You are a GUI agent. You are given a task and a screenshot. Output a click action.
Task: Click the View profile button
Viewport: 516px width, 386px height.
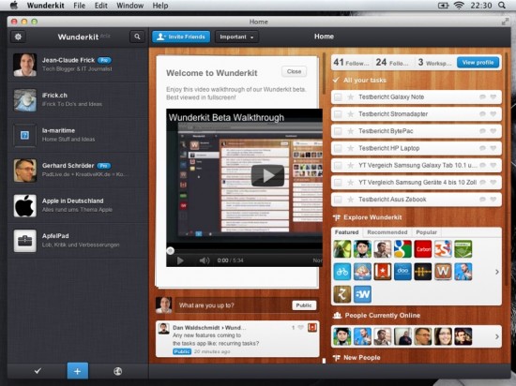[x=478, y=63]
